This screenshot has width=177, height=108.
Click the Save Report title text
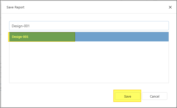pos(16,7)
